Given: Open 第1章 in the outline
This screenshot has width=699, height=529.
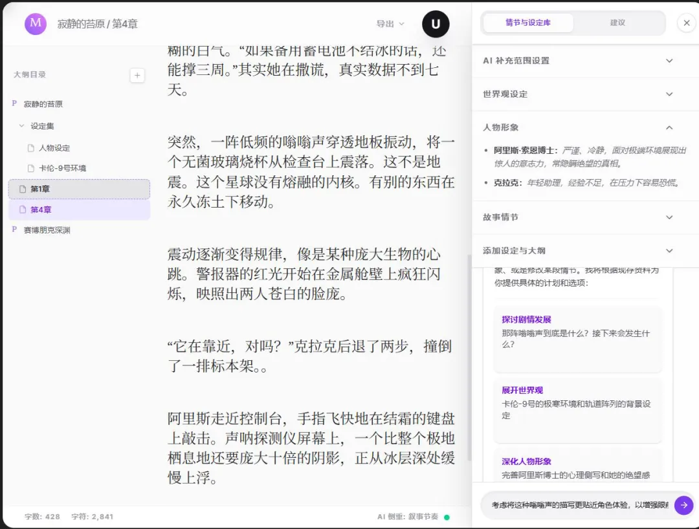Looking at the screenshot, I should tap(80, 189).
